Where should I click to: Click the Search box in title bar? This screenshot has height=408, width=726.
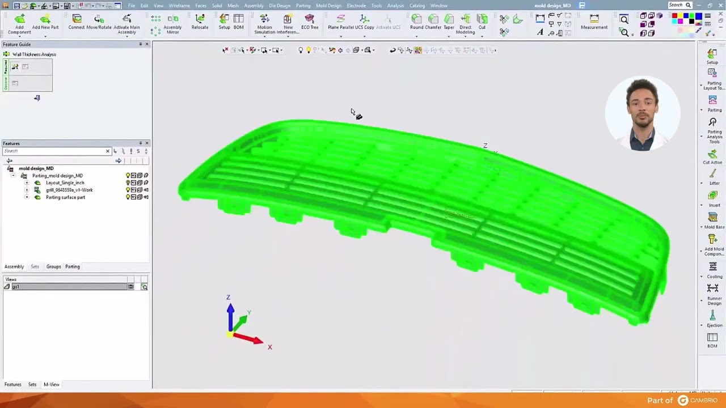pos(679,5)
